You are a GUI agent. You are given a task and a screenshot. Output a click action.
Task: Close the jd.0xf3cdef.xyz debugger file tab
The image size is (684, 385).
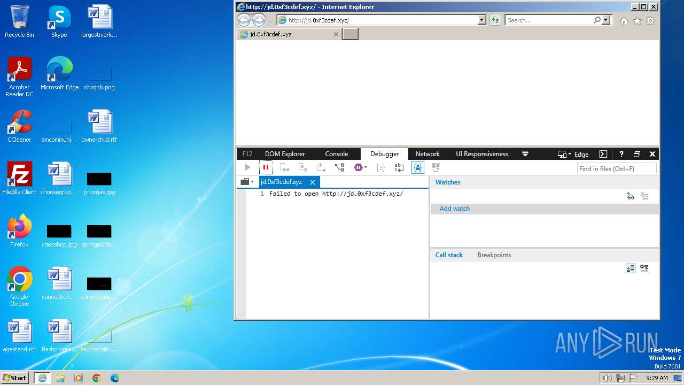coord(313,182)
